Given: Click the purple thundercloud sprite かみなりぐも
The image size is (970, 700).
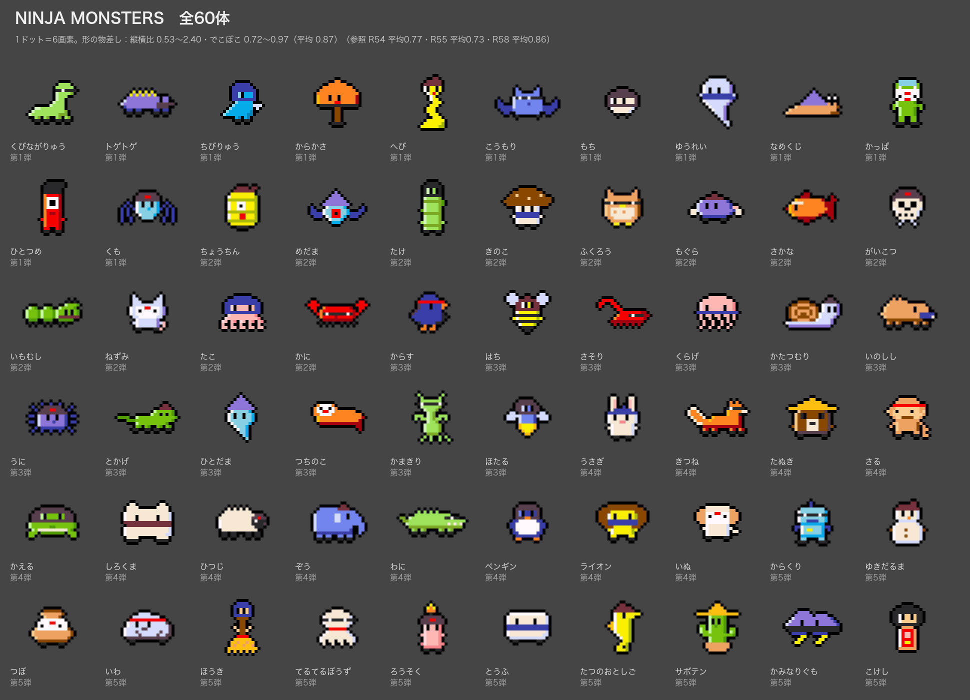Looking at the screenshot, I should (812, 627).
